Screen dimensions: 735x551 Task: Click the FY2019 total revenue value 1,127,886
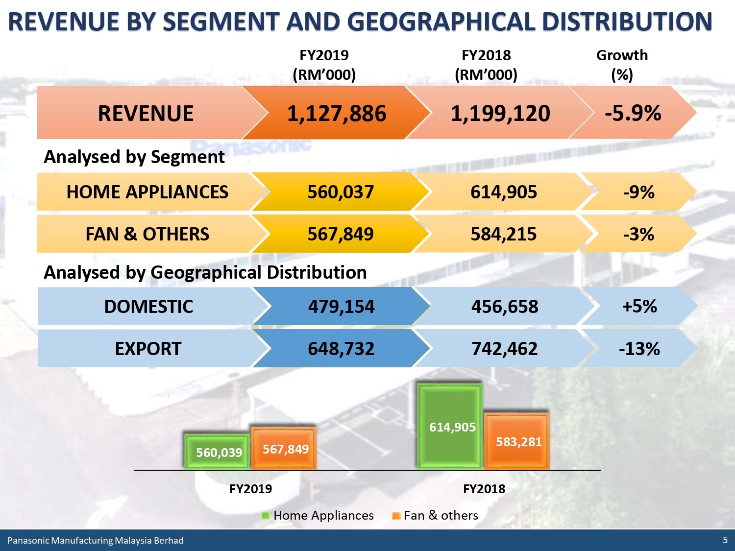click(x=336, y=113)
